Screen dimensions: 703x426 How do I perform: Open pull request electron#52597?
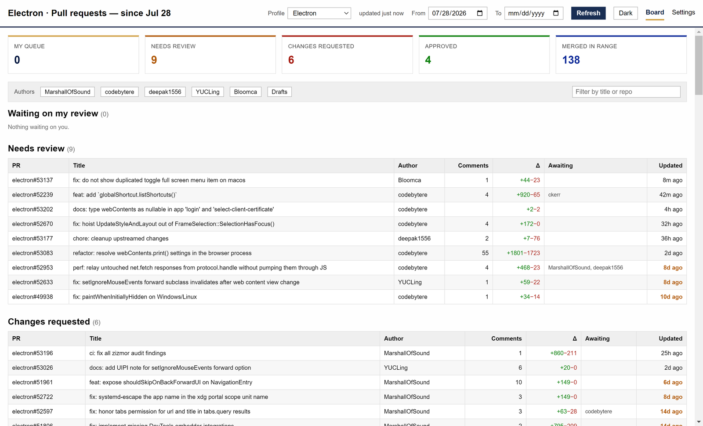coord(33,411)
